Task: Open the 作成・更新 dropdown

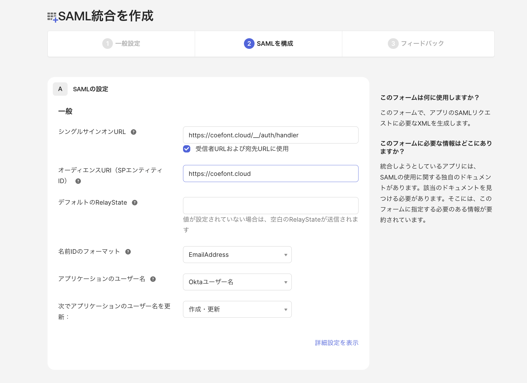Action: (x=237, y=309)
